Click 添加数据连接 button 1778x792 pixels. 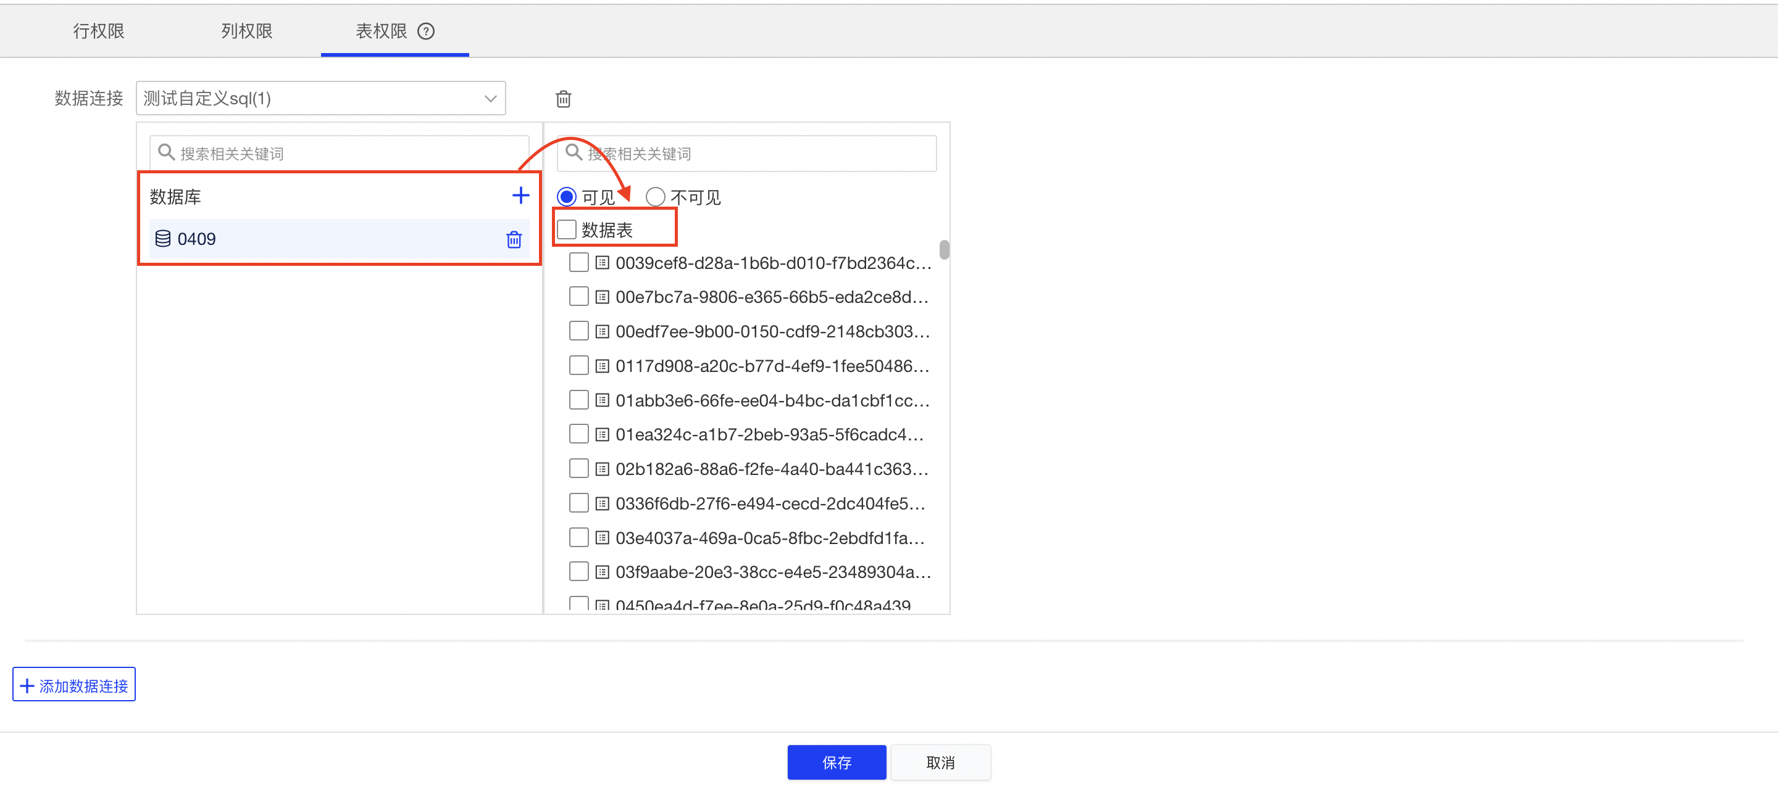click(x=74, y=685)
